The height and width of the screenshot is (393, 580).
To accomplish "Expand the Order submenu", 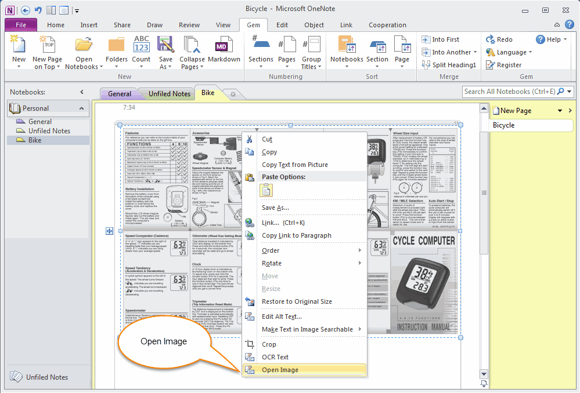I will (359, 250).
